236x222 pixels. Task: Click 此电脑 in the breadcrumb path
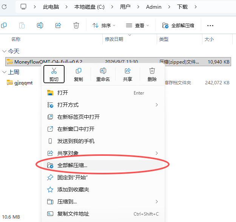pyautogui.click(x=51, y=7)
